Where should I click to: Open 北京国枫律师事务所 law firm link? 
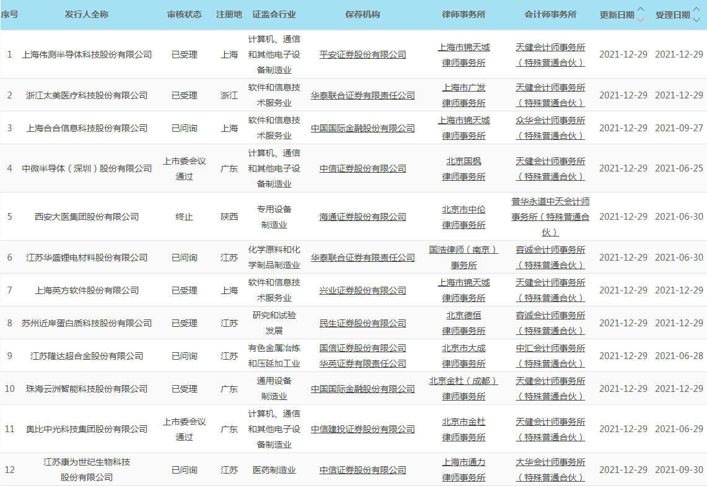pyautogui.click(x=463, y=168)
